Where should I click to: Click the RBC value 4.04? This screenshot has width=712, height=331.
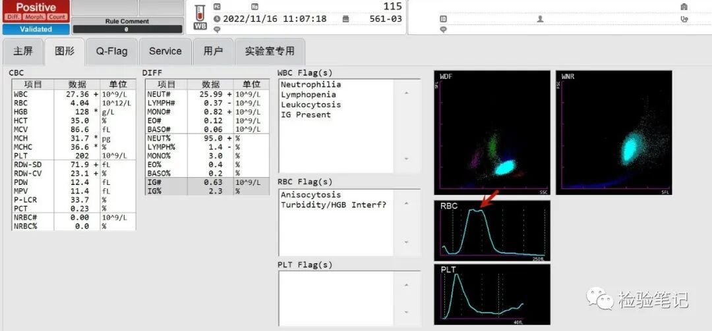point(79,103)
